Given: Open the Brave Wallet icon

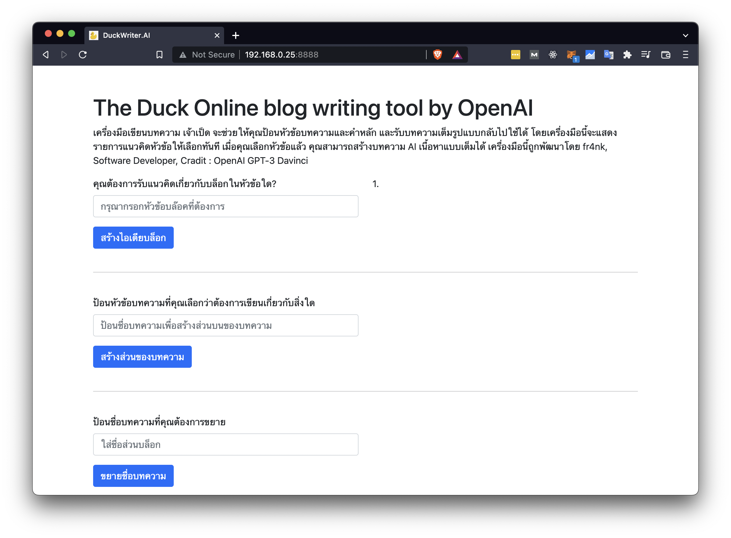Looking at the screenshot, I should click(x=666, y=55).
